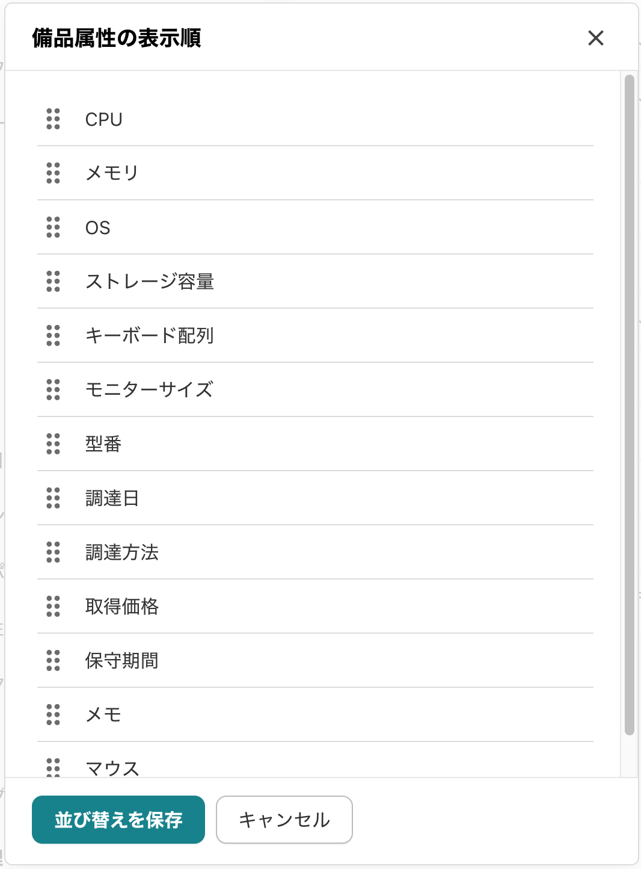The image size is (641, 869).
Task: Select the grip icon for 保守期間
Action: coord(54,661)
